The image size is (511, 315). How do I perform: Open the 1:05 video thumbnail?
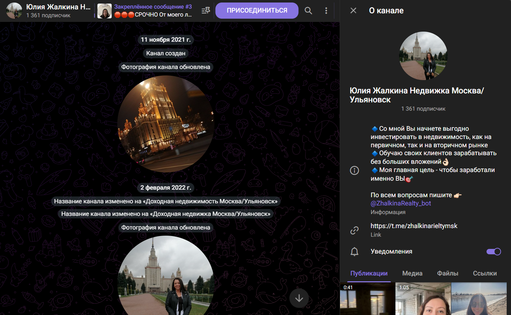coord(423,299)
